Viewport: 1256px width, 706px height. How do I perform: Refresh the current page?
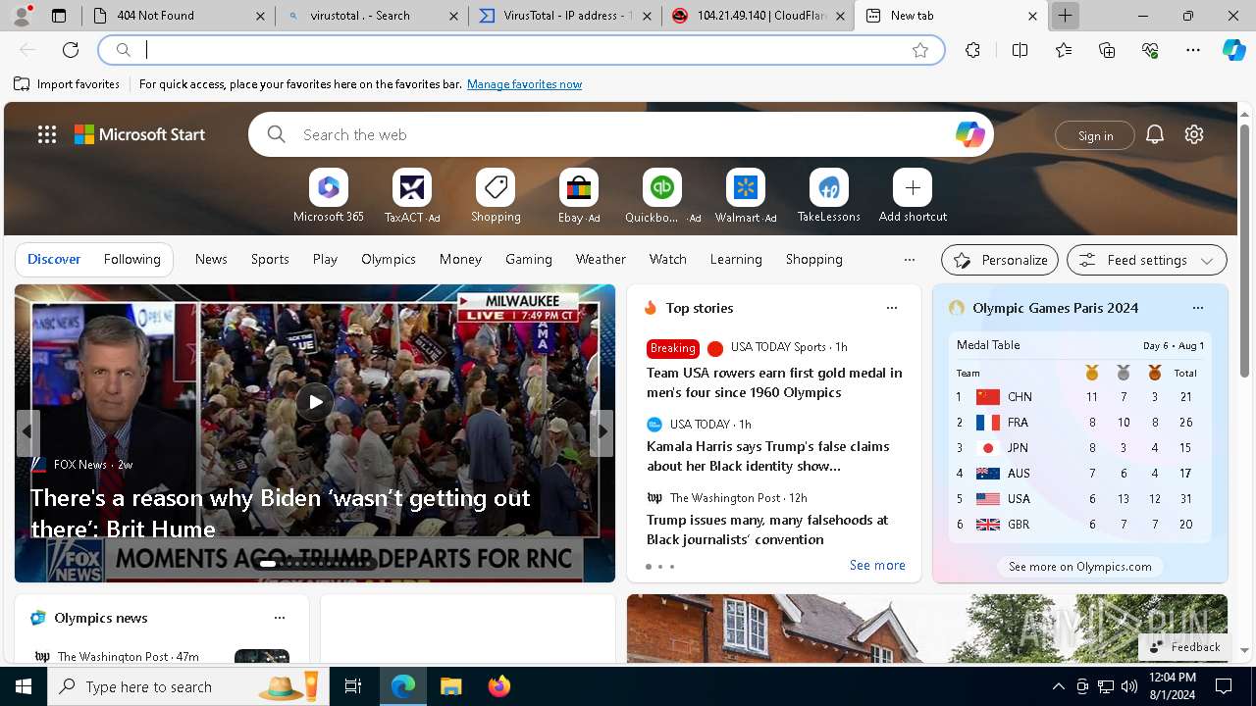tap(71, 50)
